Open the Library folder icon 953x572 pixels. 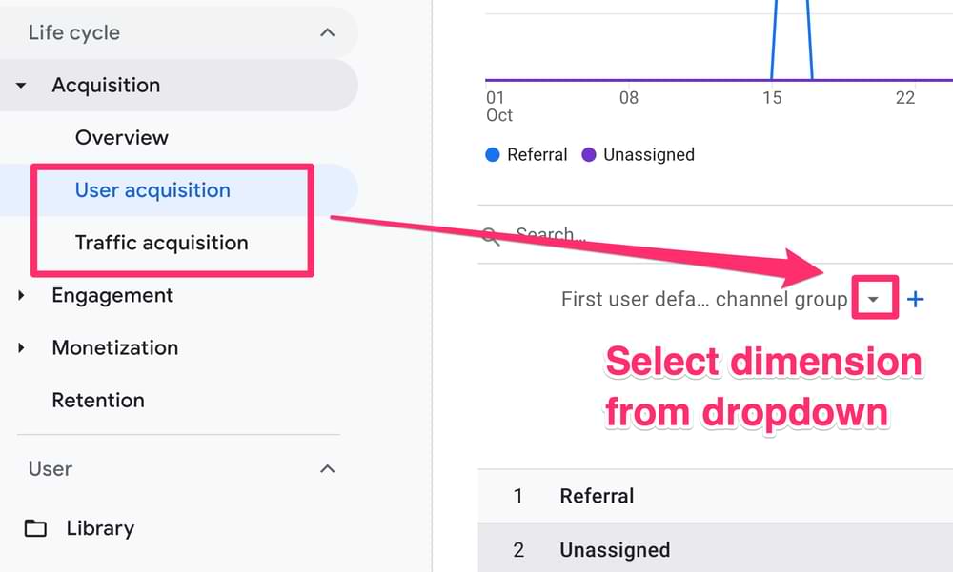(x=35, y=528)
